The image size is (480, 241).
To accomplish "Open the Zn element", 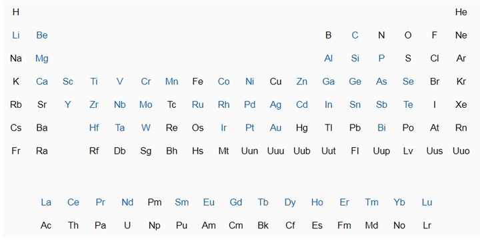I will tap(302, 81).
